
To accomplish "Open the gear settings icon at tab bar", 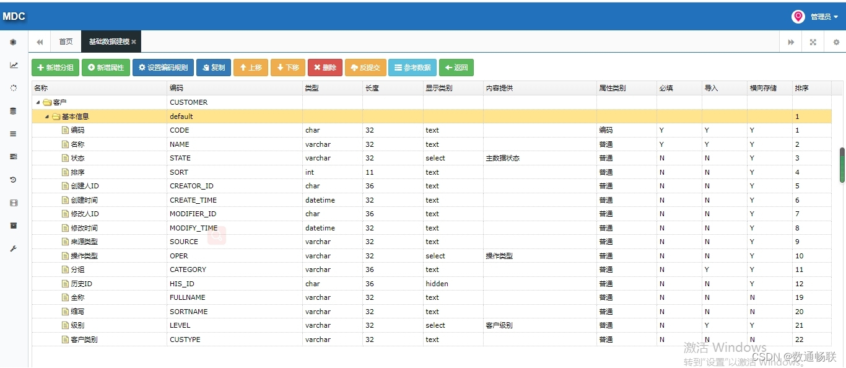I will (x=836, y=42).
